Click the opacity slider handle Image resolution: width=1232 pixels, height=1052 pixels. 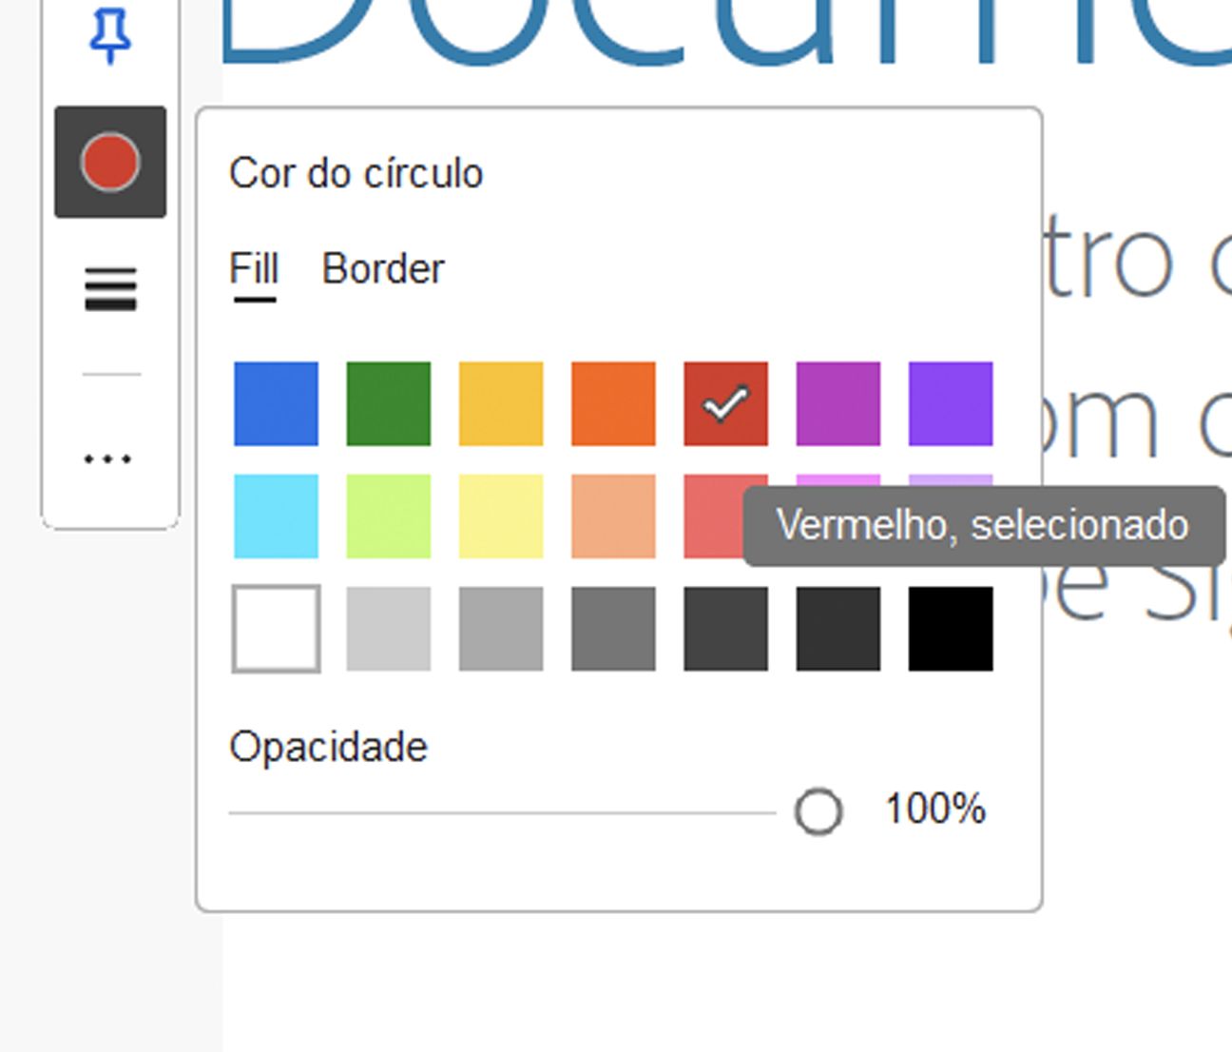[x=818, y=812]
